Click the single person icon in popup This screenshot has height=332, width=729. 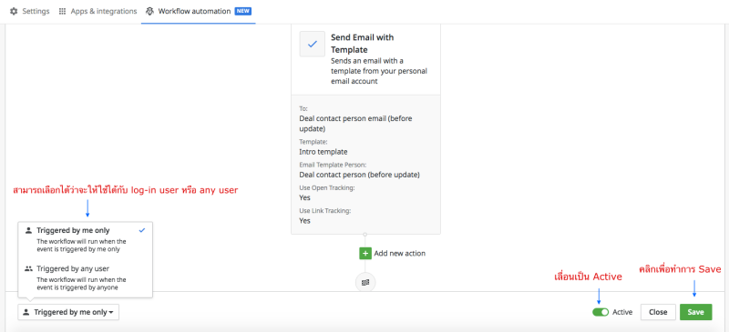29,230
